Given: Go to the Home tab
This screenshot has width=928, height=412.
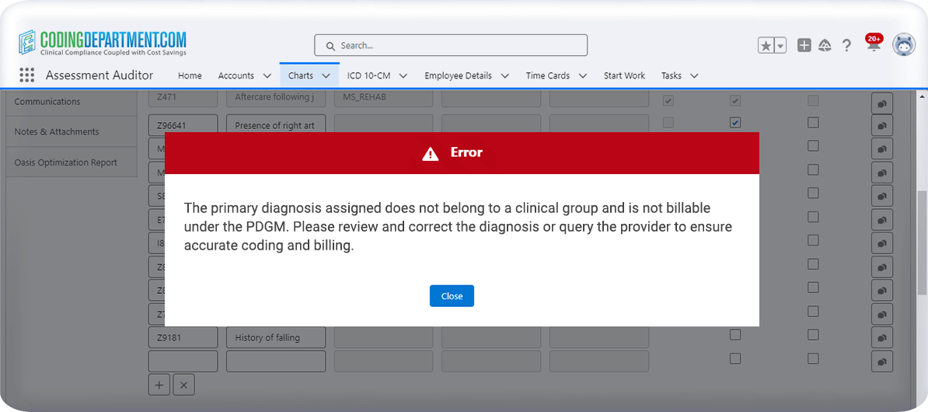Looking at the screenshot, I should [x=190, y=76].
